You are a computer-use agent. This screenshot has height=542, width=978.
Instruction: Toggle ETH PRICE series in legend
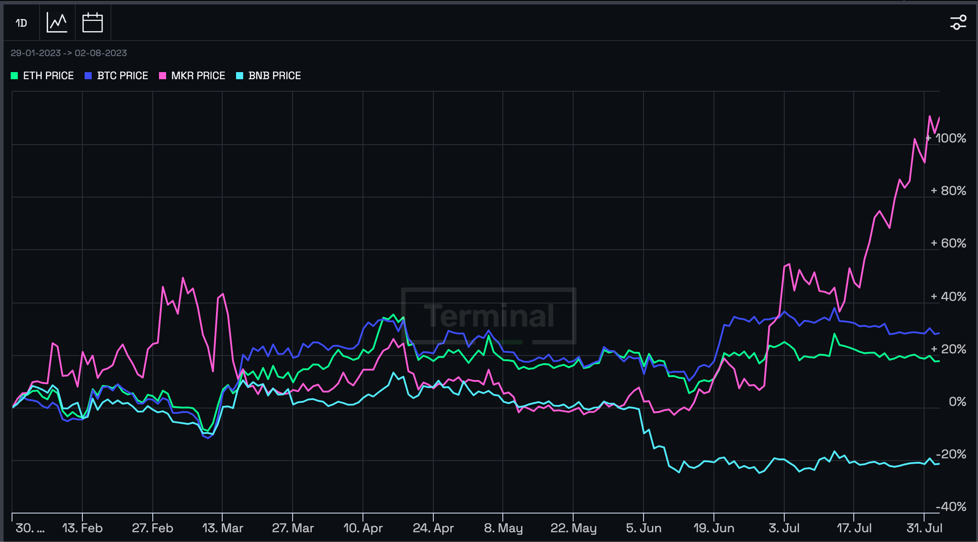coord(42,76)
